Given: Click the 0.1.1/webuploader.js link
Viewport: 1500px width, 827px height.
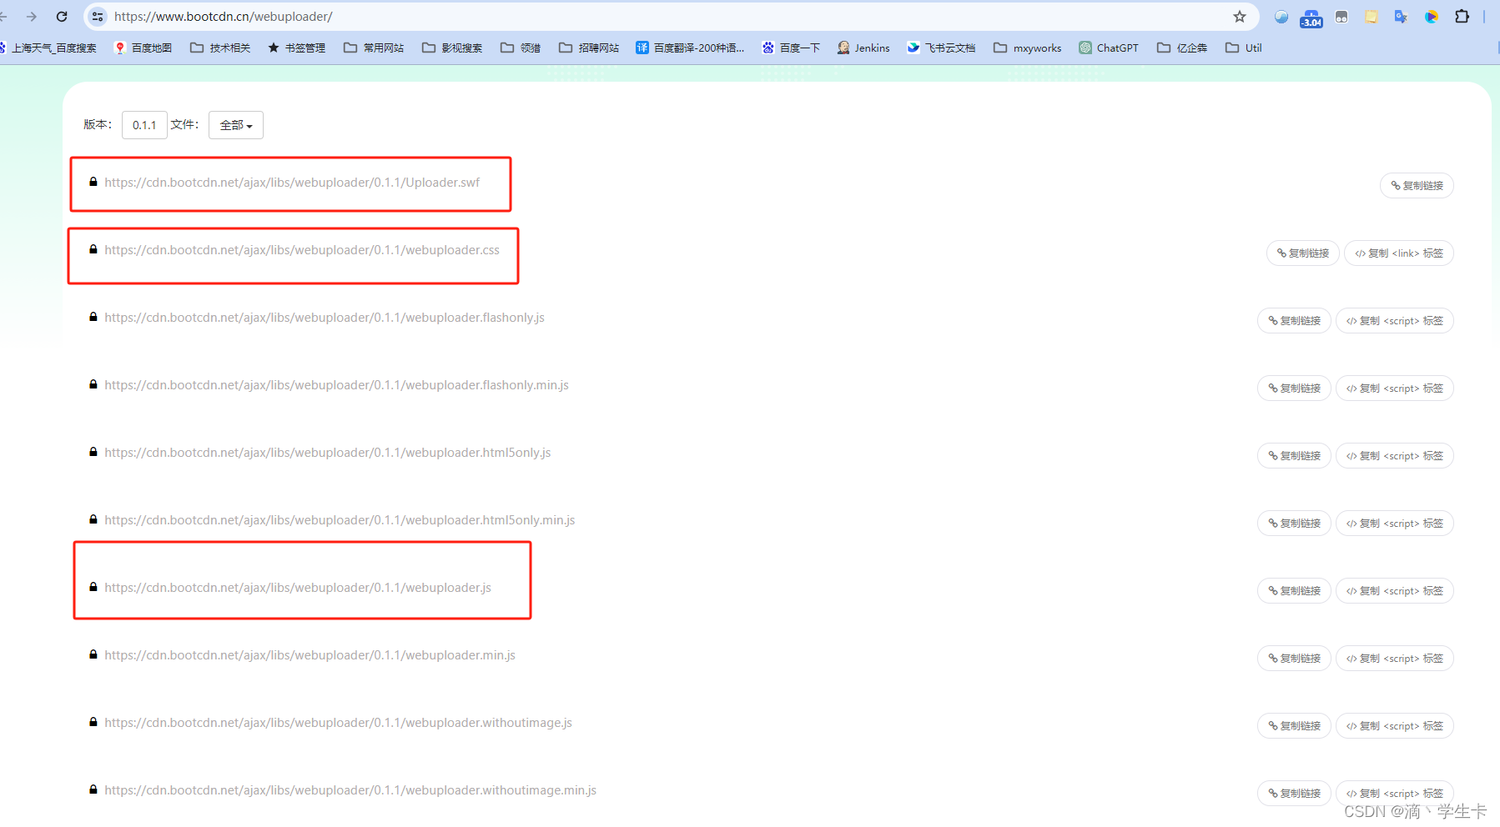Looking at the screenshot, I should (x=298, y=588).
